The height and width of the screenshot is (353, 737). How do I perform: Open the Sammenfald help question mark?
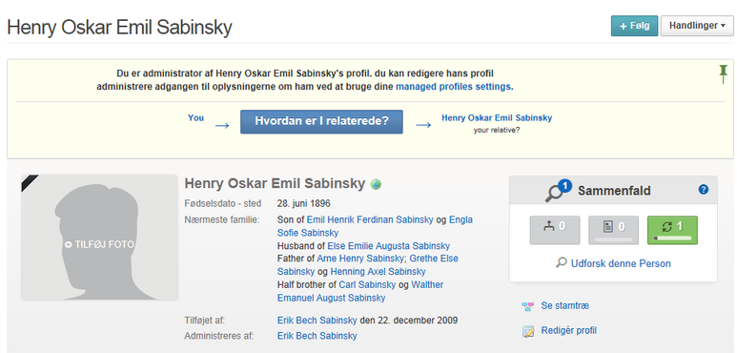point(704,190)
